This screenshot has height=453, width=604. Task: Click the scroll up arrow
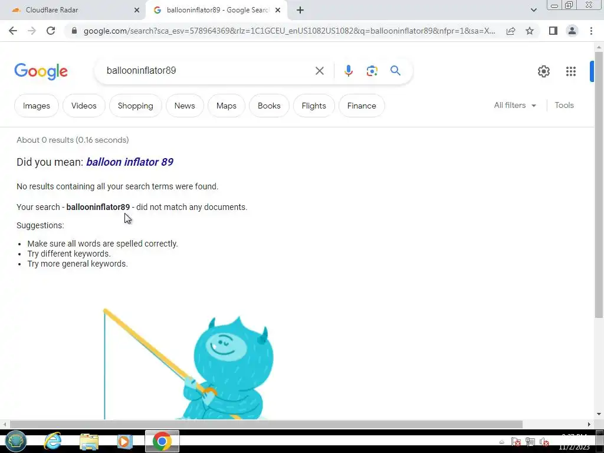pyautogui.click(x=599, y=47)
